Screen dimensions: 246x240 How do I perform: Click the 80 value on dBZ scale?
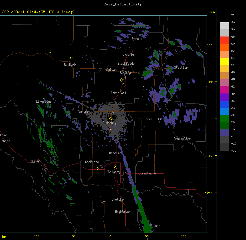pos(233,23)
